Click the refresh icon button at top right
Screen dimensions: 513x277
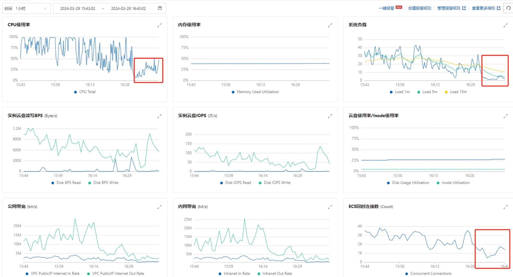(x=509, y=8)
